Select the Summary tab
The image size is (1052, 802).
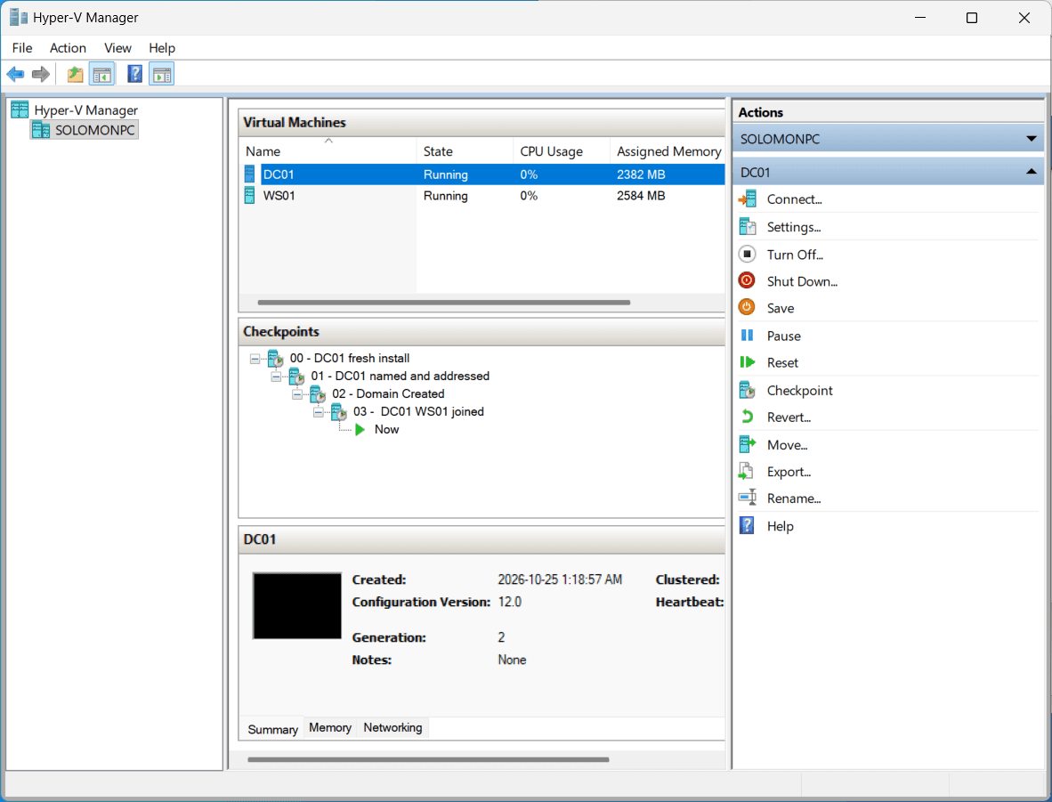pyautogui.click(x=272, y=729)
